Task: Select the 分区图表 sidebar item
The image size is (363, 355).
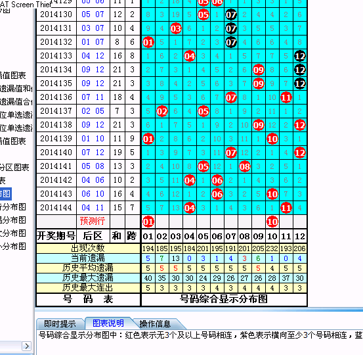Action: [x=14, y=168]
